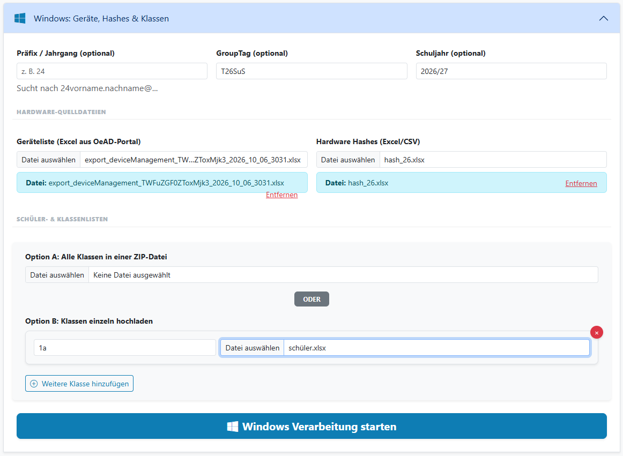Viewport: 623px width, 456px height.
Task: Click the Windows logo in the panel header
Action: [20, 18]
